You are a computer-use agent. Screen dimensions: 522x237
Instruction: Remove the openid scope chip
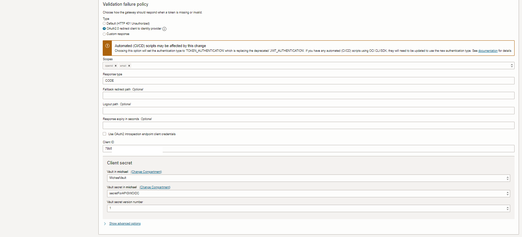click(x=116, y=66)
